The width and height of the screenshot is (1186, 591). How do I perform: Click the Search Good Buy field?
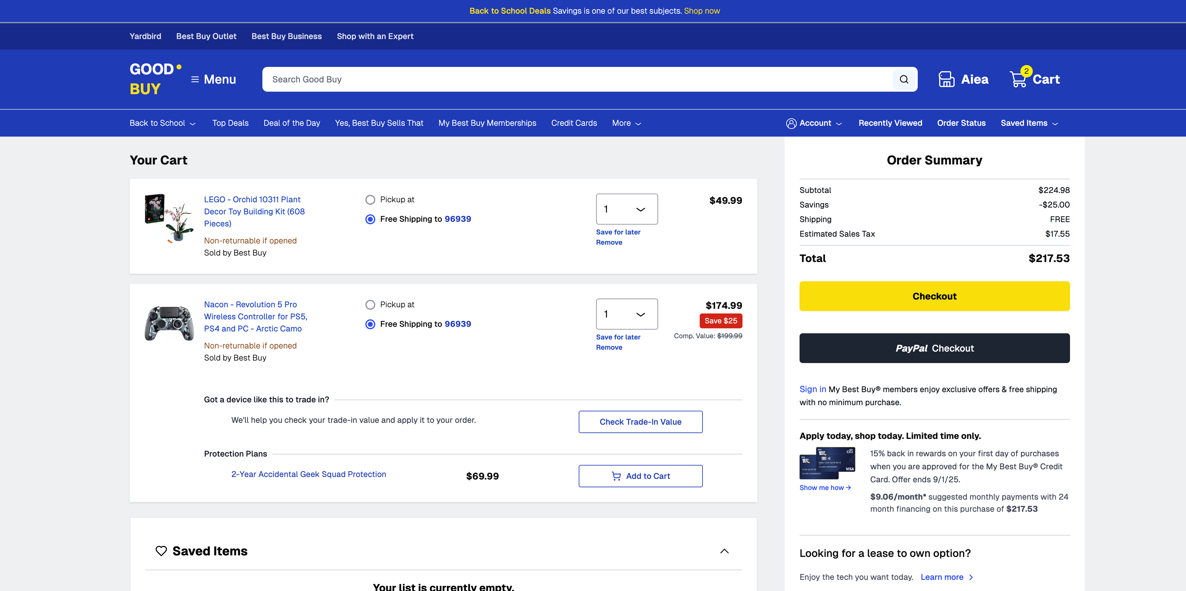pyautogui.click(x=576, y=80)
